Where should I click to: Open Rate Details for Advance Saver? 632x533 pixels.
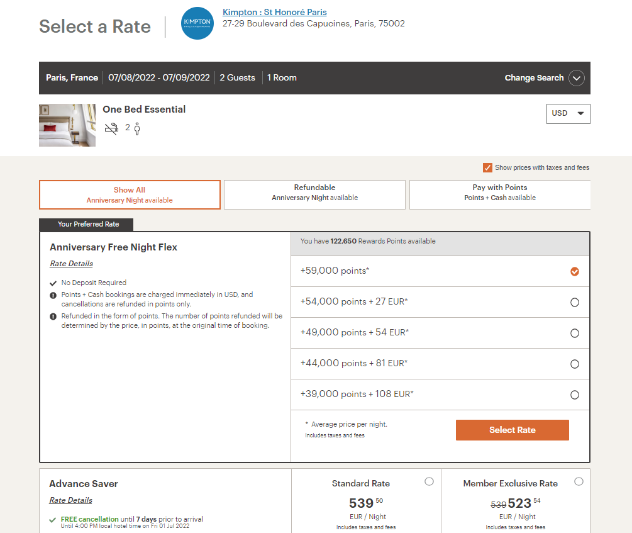(70, 500)
